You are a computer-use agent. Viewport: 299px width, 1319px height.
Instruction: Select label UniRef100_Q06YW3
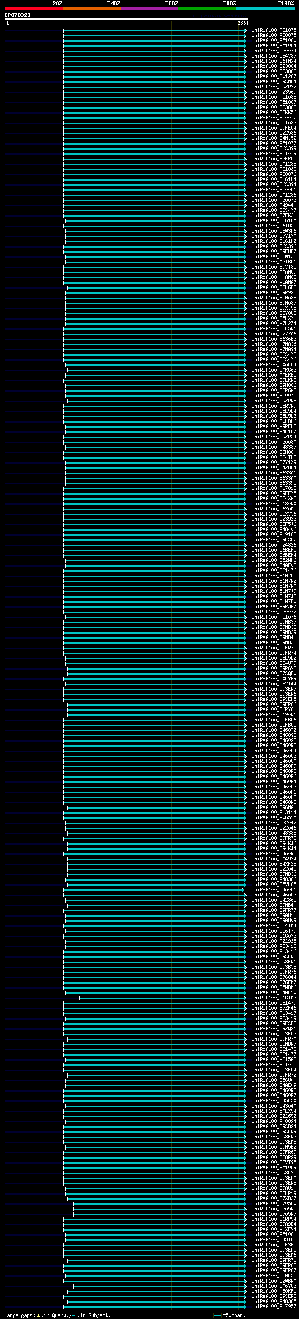274,1286
